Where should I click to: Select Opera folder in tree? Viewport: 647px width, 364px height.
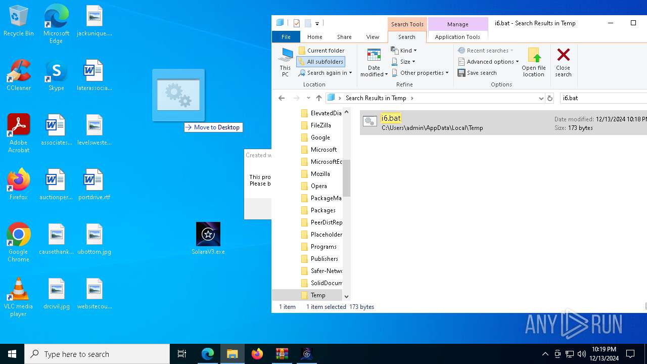coord(318,186)
